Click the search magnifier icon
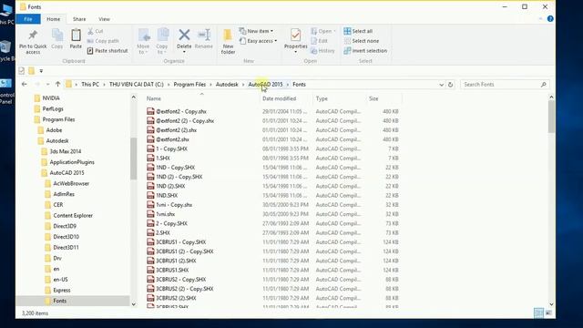The height and width of the screenshot is (328, 583). pyautogui.click(x=543, y=85)
